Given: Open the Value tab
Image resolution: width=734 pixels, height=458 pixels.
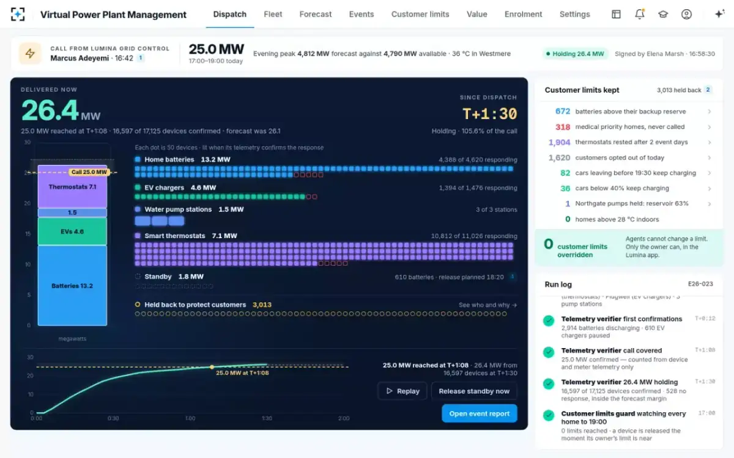Looking at the screenshot, I should pyautogui.click(x=477, y=14).
